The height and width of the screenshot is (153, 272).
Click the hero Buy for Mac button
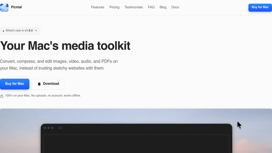[x=14, y=84]
